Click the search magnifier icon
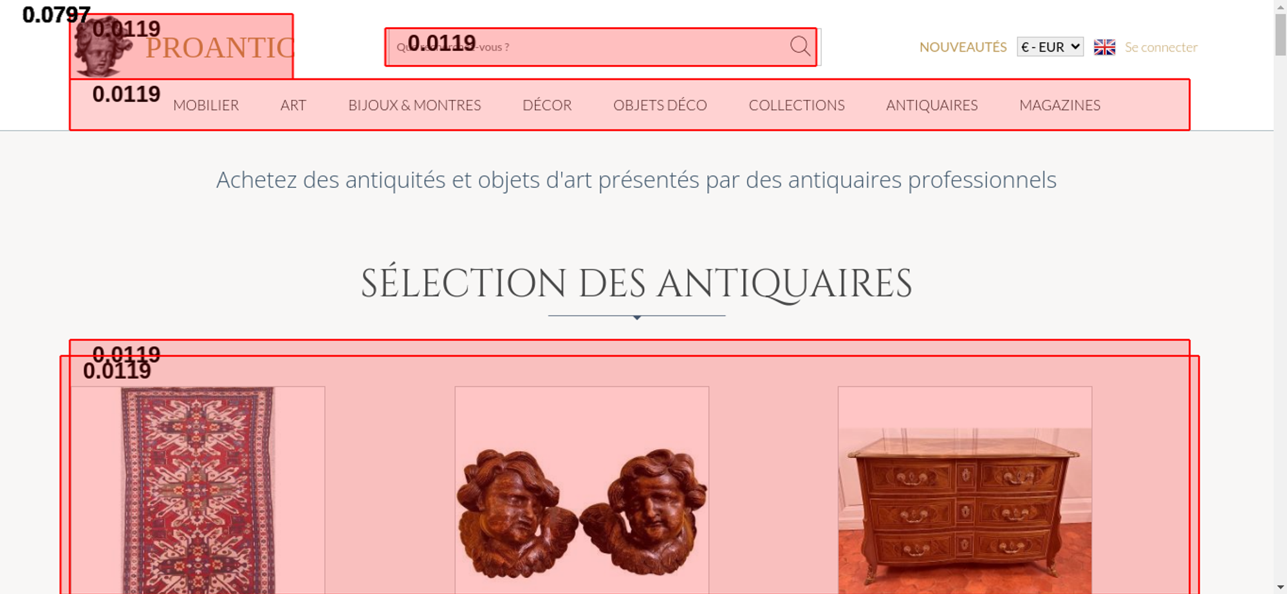The image size is (1287, 594). click(x=800, y=46)
